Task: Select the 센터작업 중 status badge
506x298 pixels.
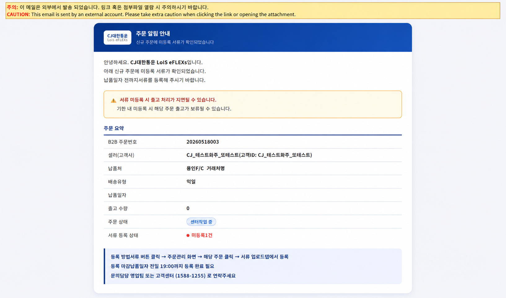Action: 201,222
